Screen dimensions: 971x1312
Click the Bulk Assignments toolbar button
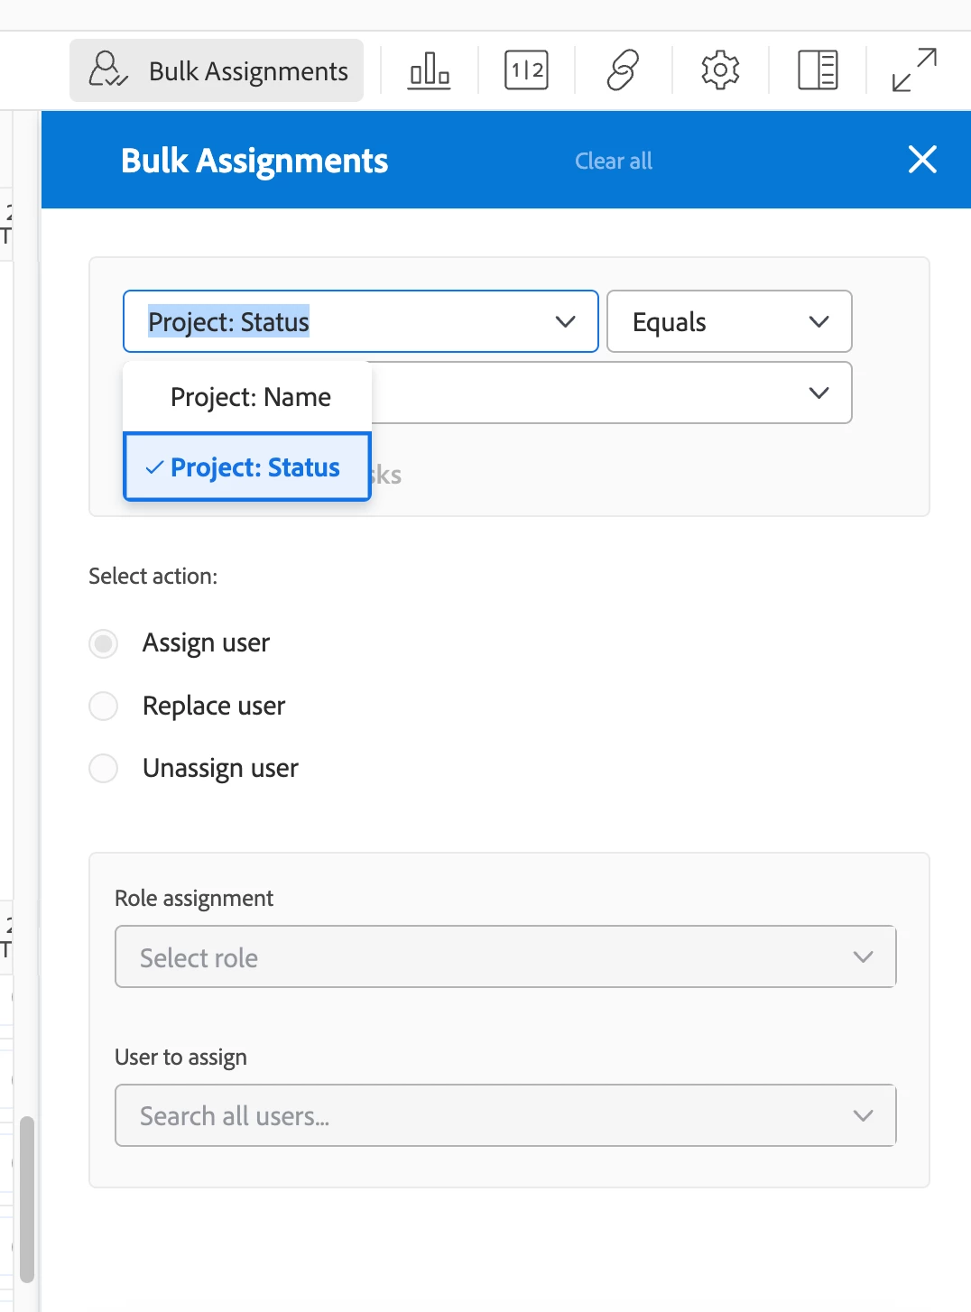click(x=217, y=70)
